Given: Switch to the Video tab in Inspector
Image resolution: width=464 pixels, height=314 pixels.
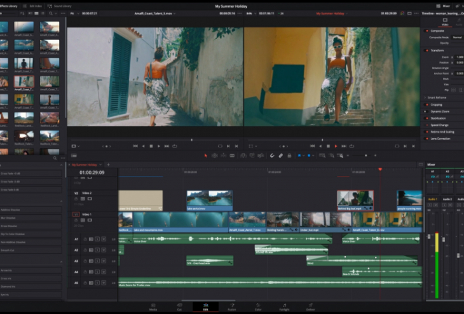Looking at the screenshot, I should [444, 22].
